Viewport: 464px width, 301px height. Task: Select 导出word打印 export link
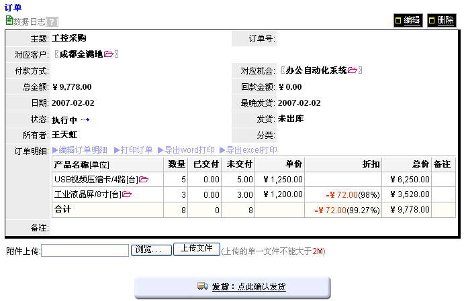(185, 150)
